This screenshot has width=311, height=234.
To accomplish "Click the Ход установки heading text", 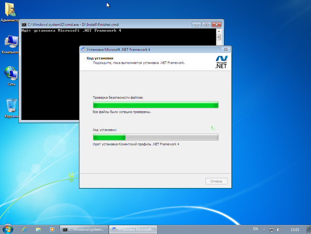I will coord(100,58).
